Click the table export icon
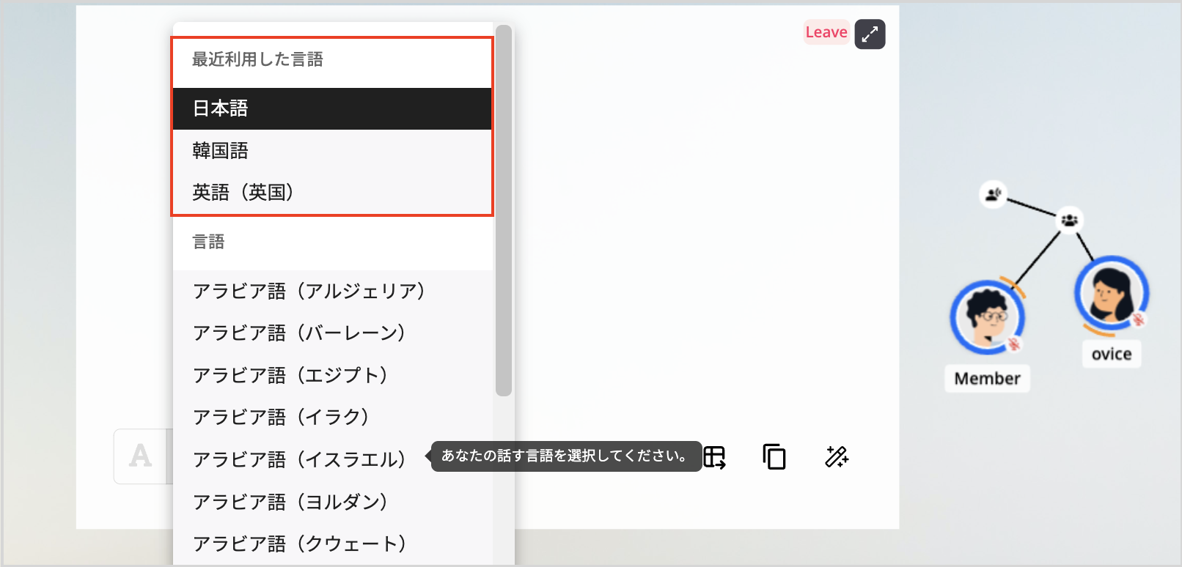The image size is (1182, 567). click(714, 457)
